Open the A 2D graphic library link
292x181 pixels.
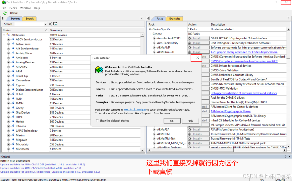pos(244,52)
